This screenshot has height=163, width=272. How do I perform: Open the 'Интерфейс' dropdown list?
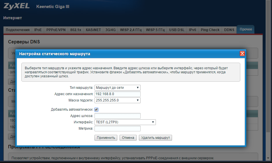tap(125, 122)
